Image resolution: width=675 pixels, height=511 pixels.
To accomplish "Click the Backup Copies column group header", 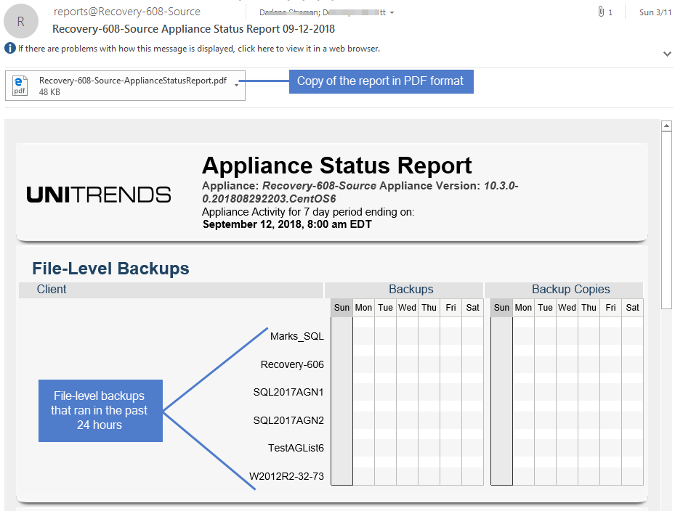I will [564, 290].
